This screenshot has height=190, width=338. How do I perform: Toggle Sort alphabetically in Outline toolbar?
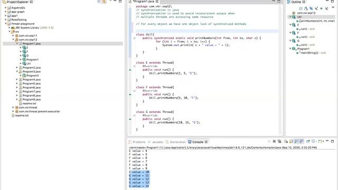[x=306, y=8]
